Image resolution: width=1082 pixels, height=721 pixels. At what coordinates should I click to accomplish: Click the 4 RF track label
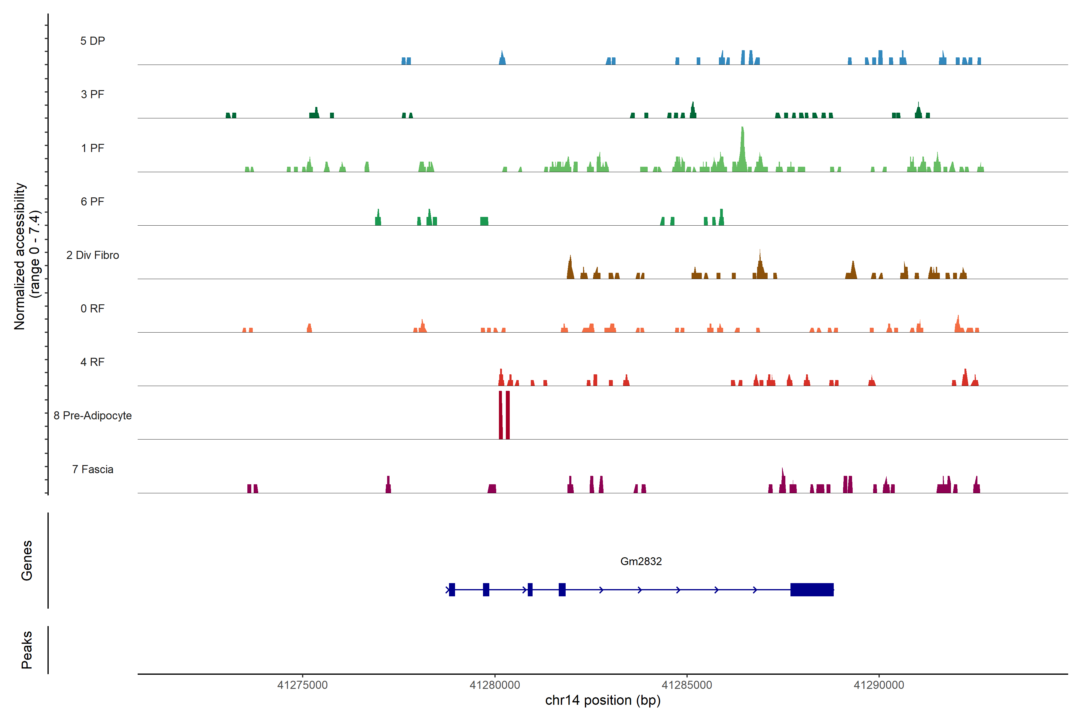(x=93, y=362)
